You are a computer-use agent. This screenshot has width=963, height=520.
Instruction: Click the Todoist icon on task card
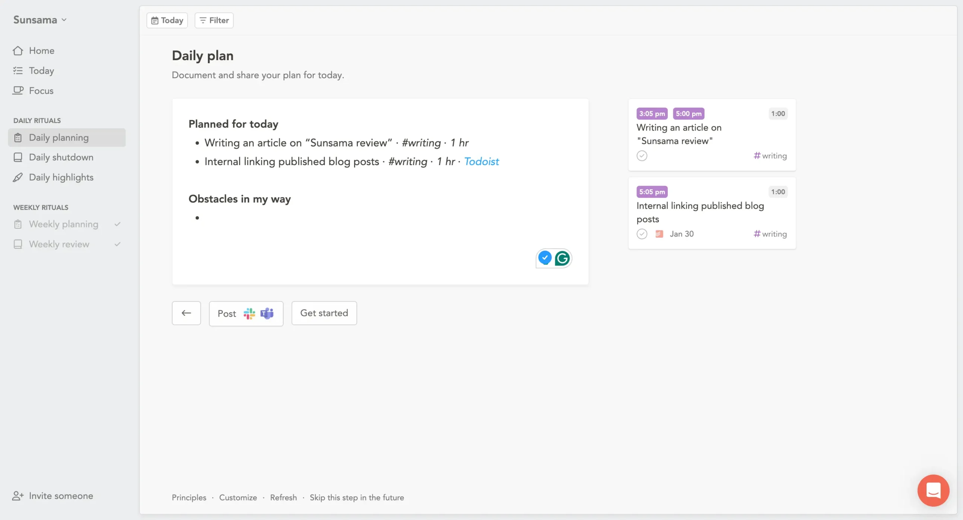(659, 234)
